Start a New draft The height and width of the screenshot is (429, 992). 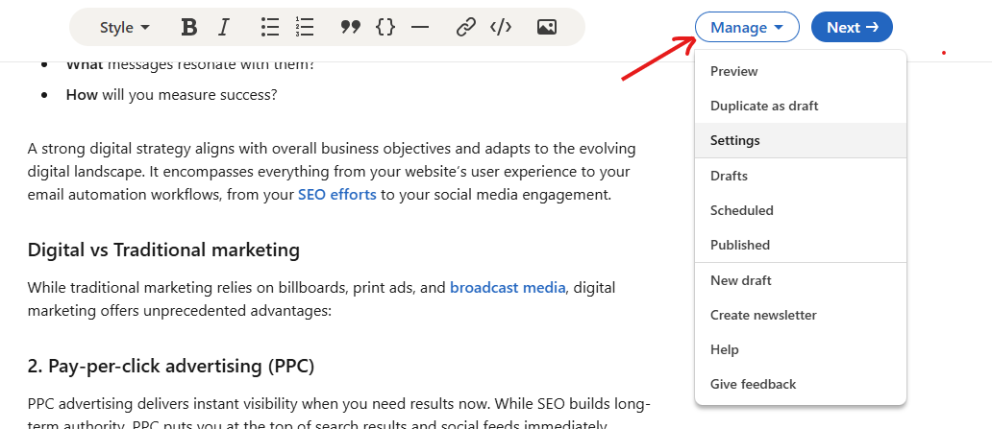coord(801,280)
